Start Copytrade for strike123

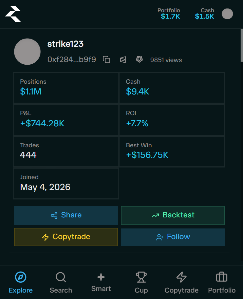tap(66, 237)
